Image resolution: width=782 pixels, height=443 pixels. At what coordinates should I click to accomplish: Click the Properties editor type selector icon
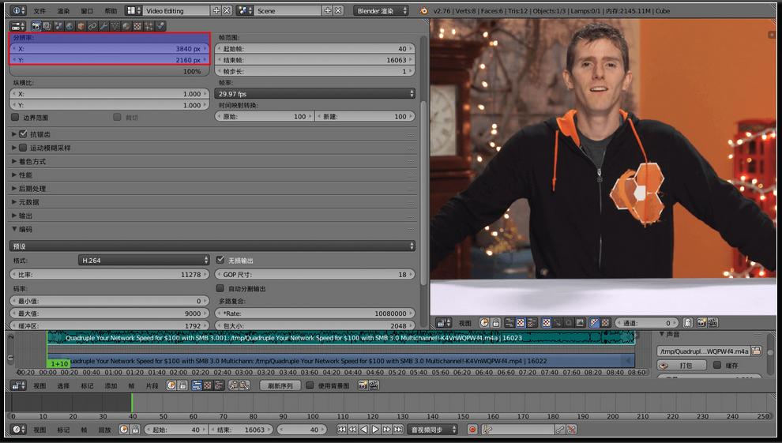coord(18,26)
